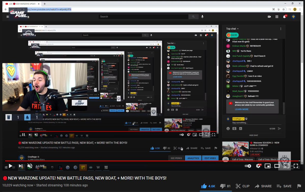
Task: Click the Super Chat dollar icon below Say something
Action: [234, 129]
